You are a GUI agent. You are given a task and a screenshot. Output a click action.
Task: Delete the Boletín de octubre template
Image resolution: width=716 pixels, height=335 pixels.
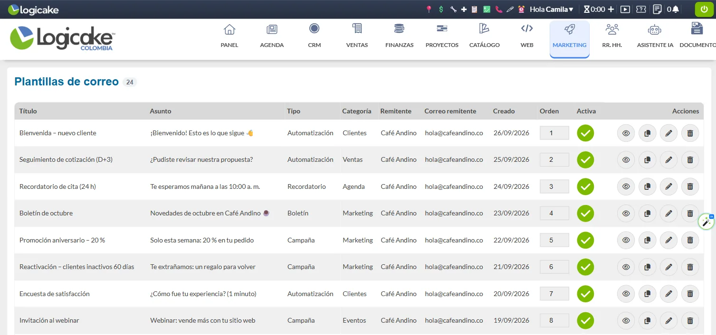[x=690, y=214]
